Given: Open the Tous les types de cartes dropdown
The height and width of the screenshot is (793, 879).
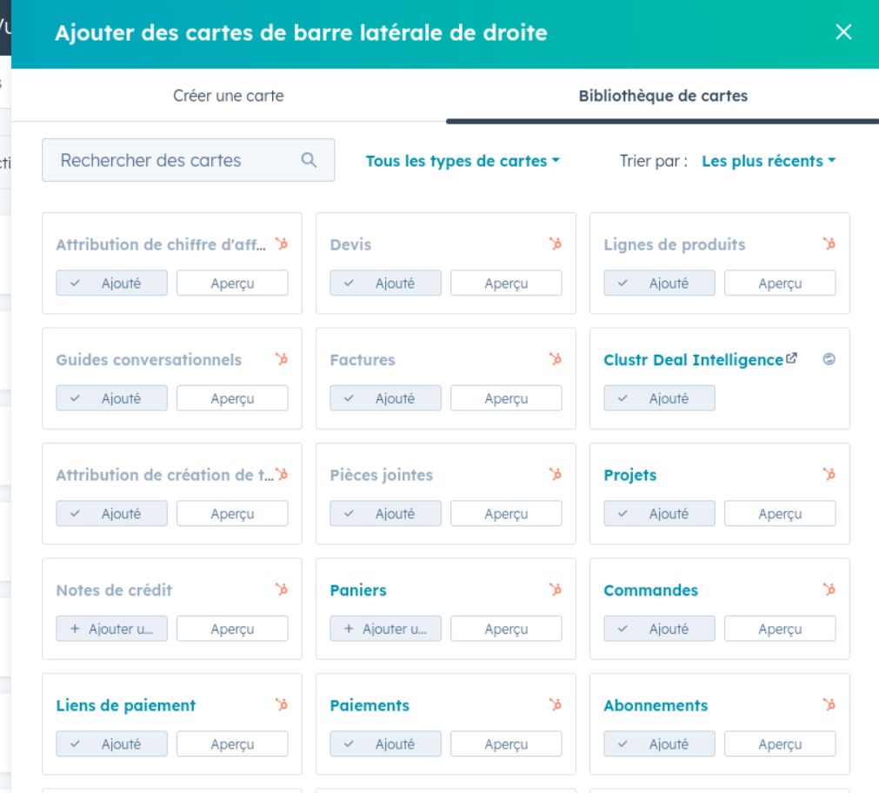Looking at the screenshot, I should click(x=462, y=161).
